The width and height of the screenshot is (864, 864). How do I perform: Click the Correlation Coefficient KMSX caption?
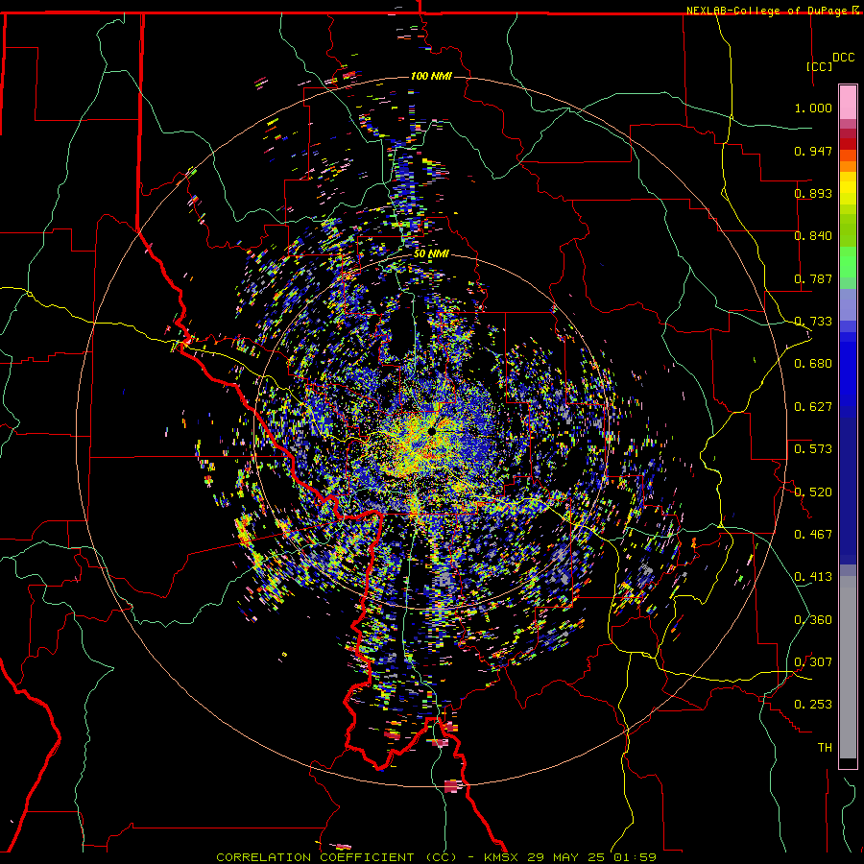[x=436, y=857]
